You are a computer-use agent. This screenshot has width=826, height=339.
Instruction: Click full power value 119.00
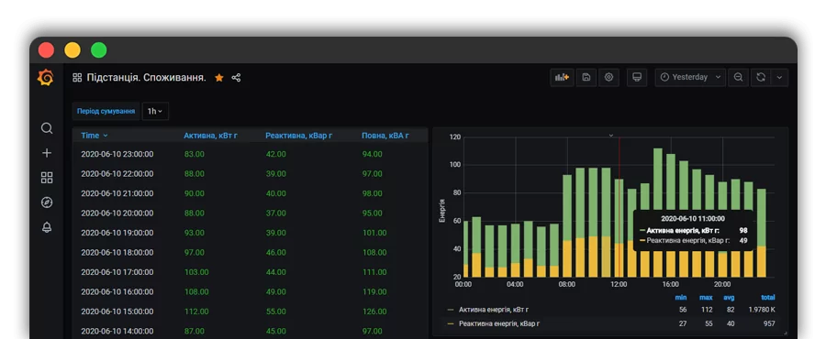point(374,291)
